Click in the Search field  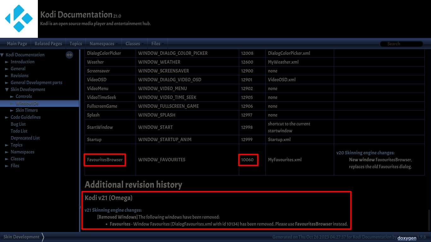point(401,44)
